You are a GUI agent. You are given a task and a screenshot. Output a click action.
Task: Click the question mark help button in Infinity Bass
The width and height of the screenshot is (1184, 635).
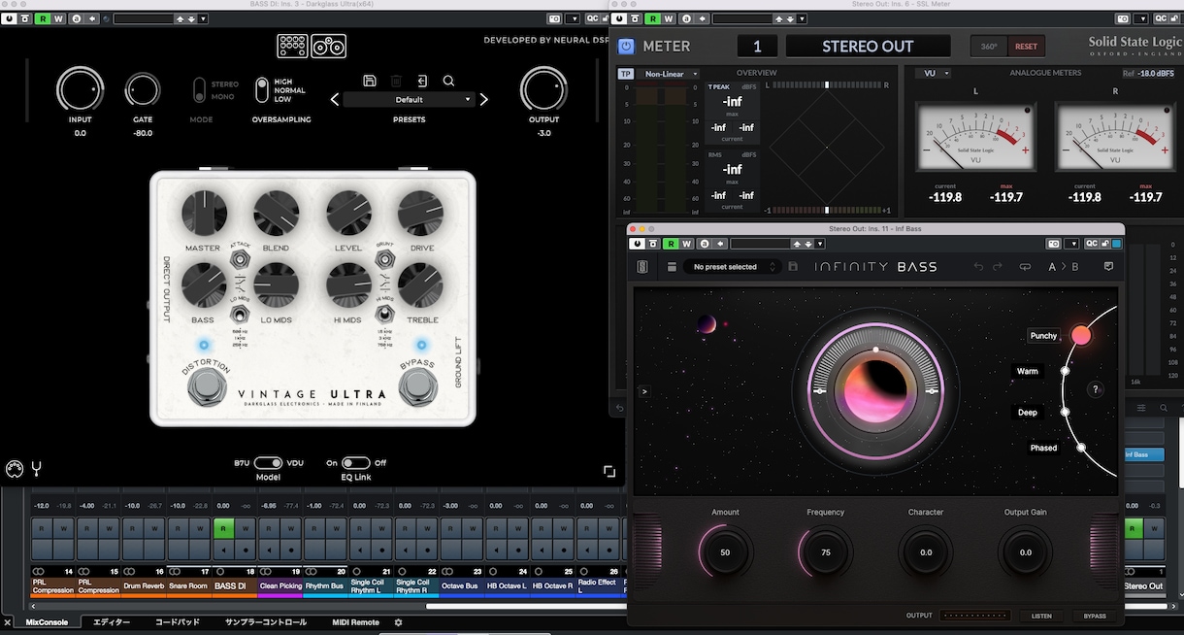(1096, 390)
